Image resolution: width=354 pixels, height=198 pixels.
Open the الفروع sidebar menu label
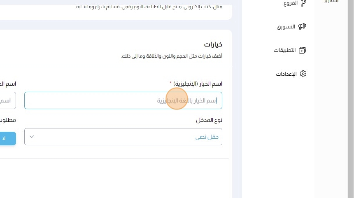[x=290, y=3]
